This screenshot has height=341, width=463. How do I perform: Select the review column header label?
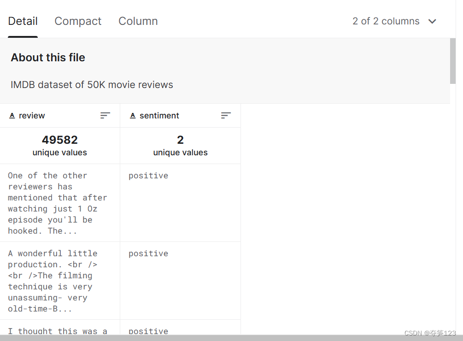pyautogui.click(x=32, y=116)
